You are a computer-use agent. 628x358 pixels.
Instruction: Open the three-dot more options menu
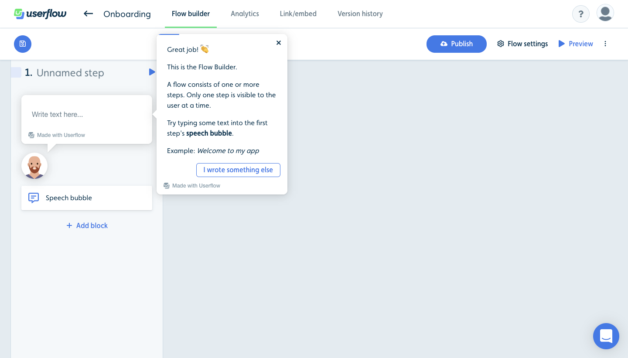pyautogui.click(x=605, y=44)
